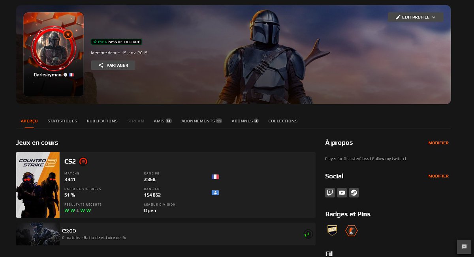
Task: Click the League Division value Open
Action: click(150, 210)
